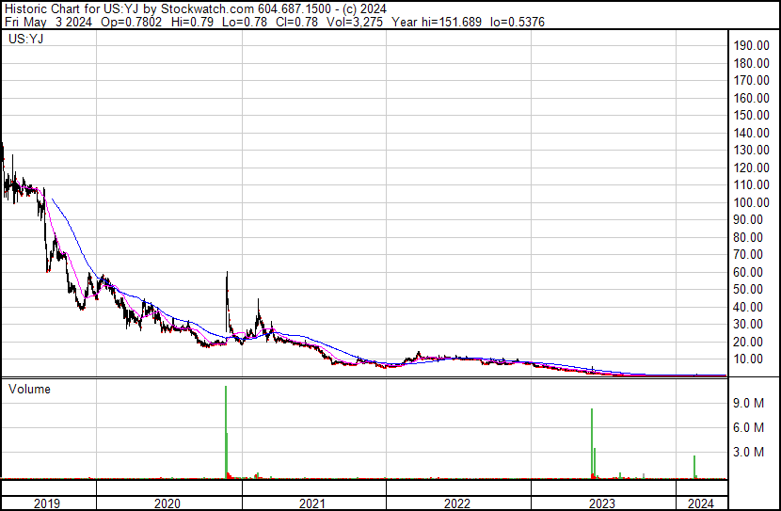Click the 'Volume' panel label
The height and width of the screenshot is (511, 781).
[x=29, y=389]
